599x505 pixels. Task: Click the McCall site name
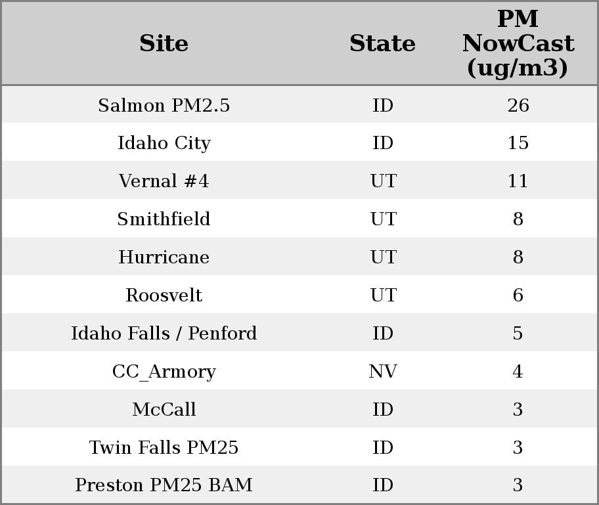click(x=164, y=410)
